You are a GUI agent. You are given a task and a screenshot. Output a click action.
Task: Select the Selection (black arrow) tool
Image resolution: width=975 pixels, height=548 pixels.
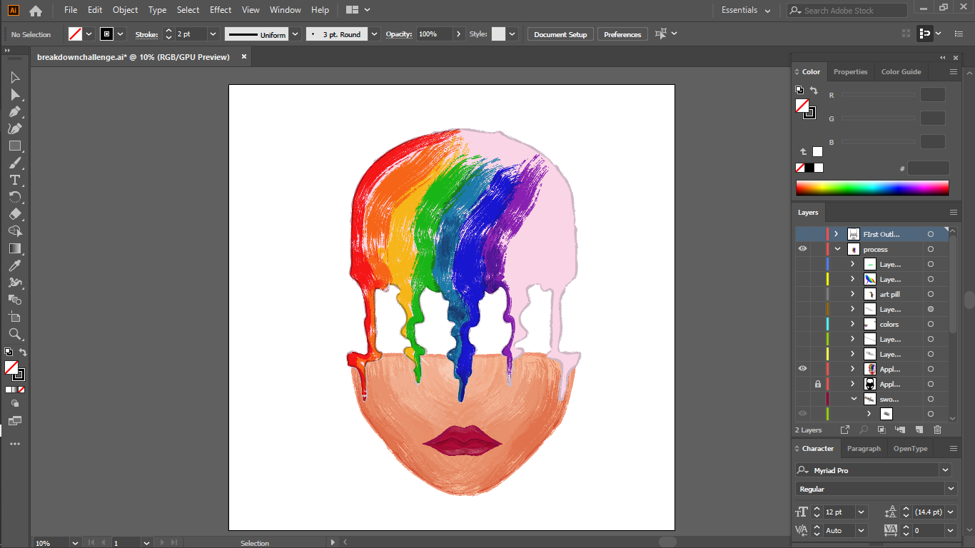(15, 77)
